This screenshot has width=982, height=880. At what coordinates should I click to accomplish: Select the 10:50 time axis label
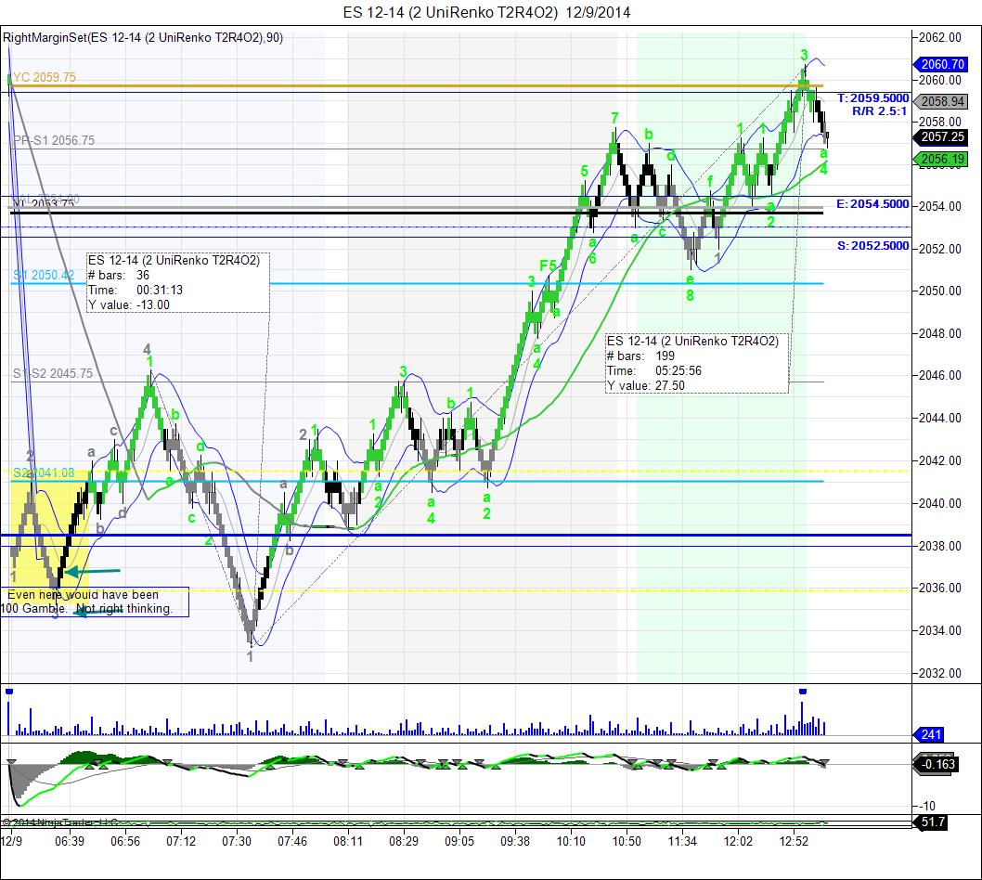627,841
